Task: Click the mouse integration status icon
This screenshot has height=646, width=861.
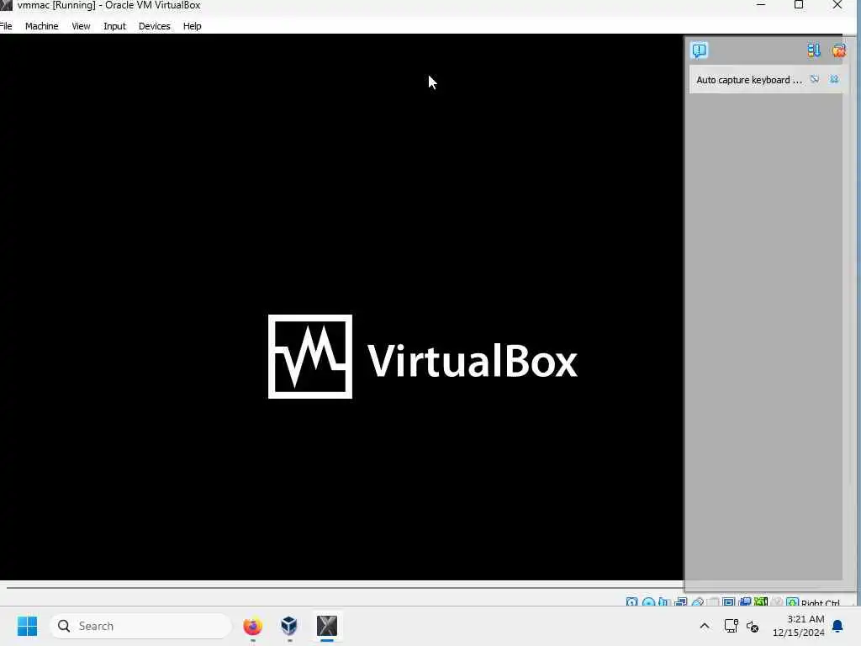Action: [x=776, y=602]
